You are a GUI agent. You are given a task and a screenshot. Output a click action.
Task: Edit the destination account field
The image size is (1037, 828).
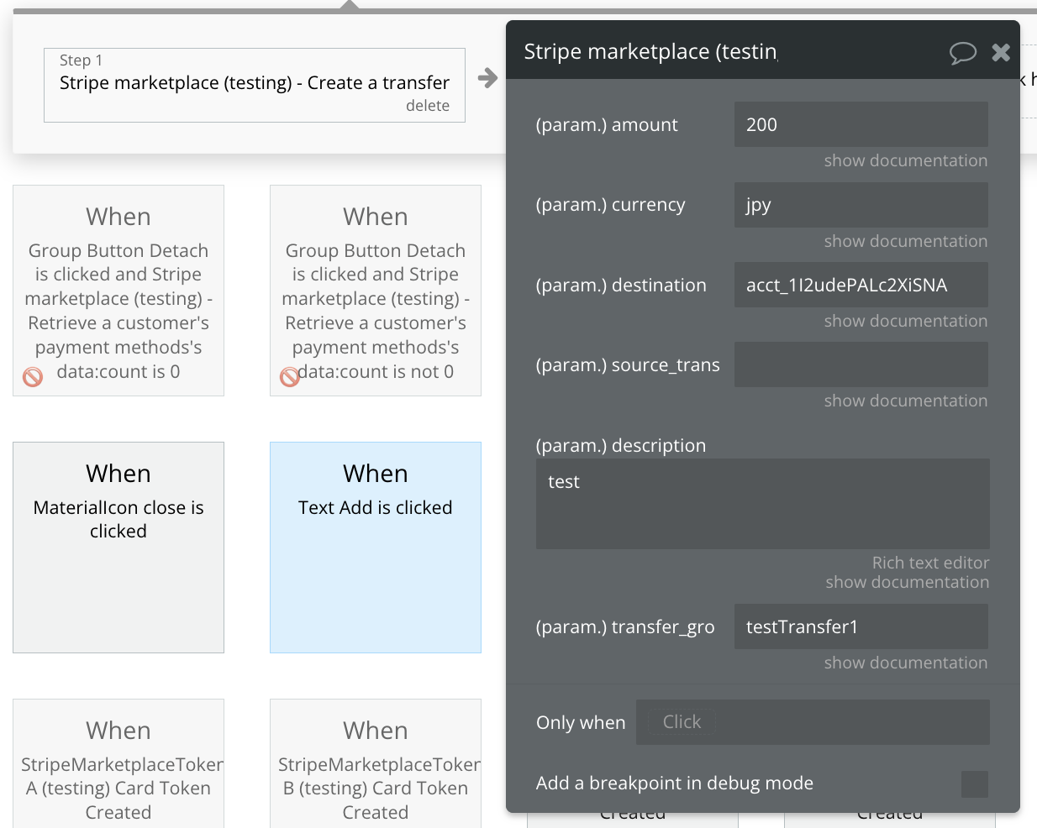(x=861, y=285)
